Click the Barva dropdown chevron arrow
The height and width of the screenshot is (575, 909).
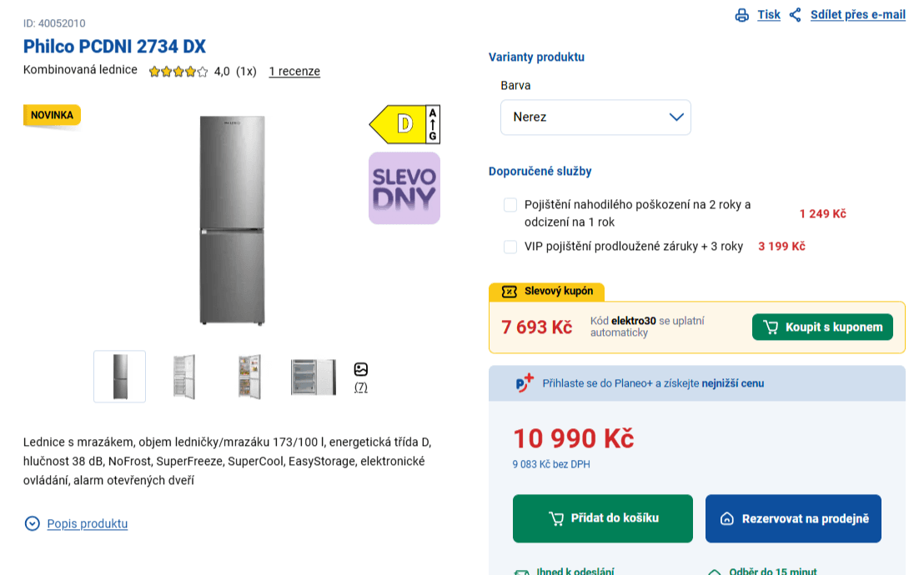point(676,117)
